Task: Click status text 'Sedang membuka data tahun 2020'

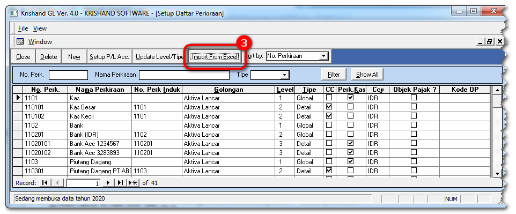Action: pos(60,198)
